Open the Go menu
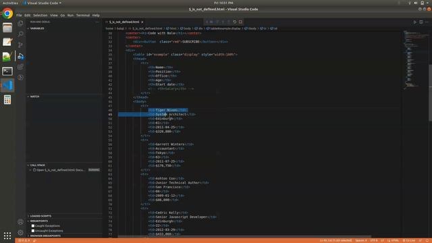 [63, 15]
